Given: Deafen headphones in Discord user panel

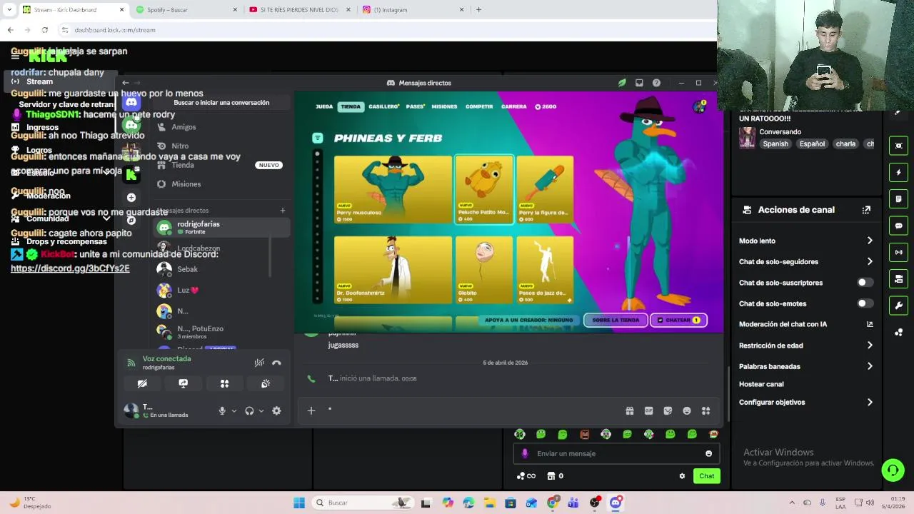Looking at the screenshot, I should pyautogui.click(x=249, y=410).
